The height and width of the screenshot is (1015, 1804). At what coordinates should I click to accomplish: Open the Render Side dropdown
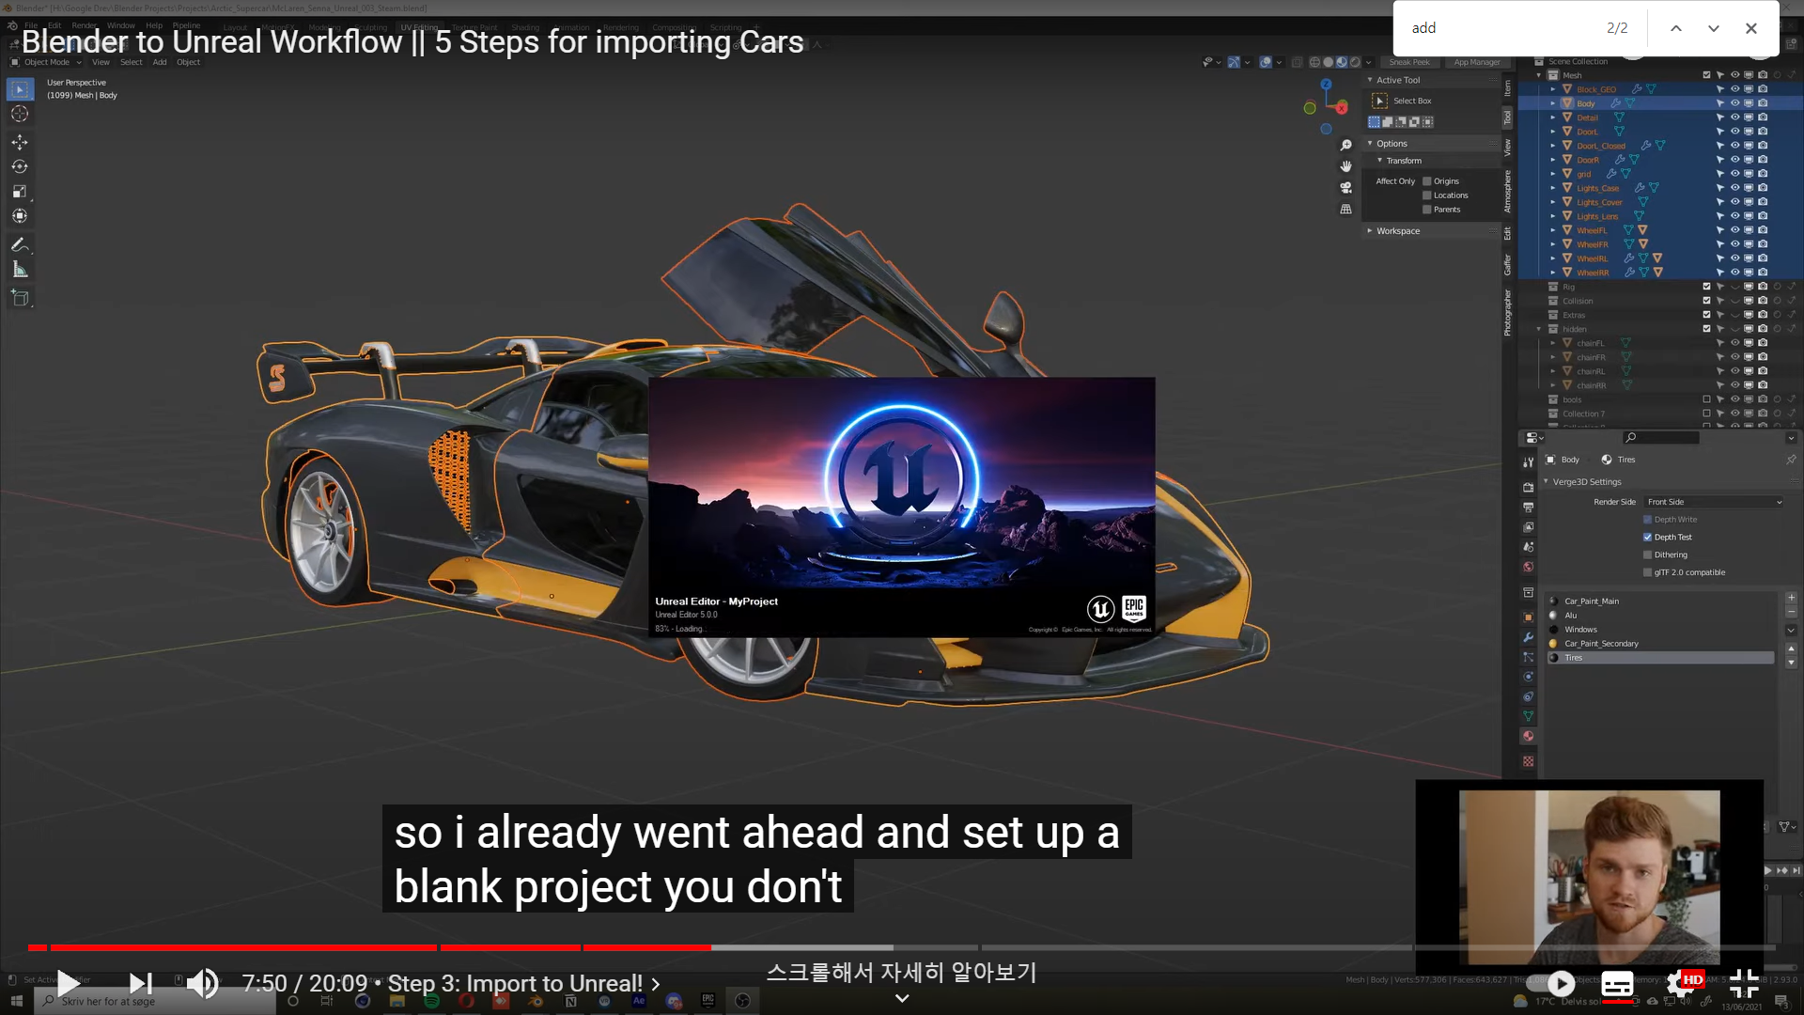pyautogui.click(x=1714, y=502)
